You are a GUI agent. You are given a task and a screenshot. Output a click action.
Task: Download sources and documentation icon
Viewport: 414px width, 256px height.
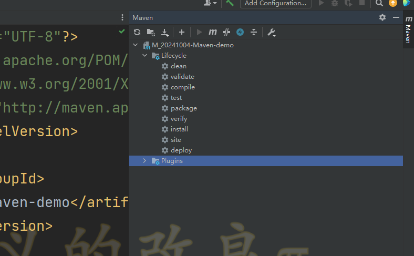tap(165, 32)
